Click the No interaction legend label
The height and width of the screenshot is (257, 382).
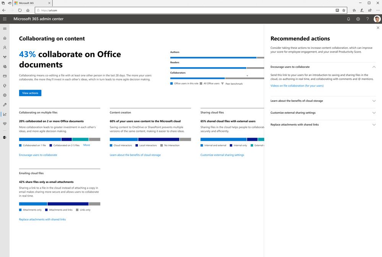172,146
